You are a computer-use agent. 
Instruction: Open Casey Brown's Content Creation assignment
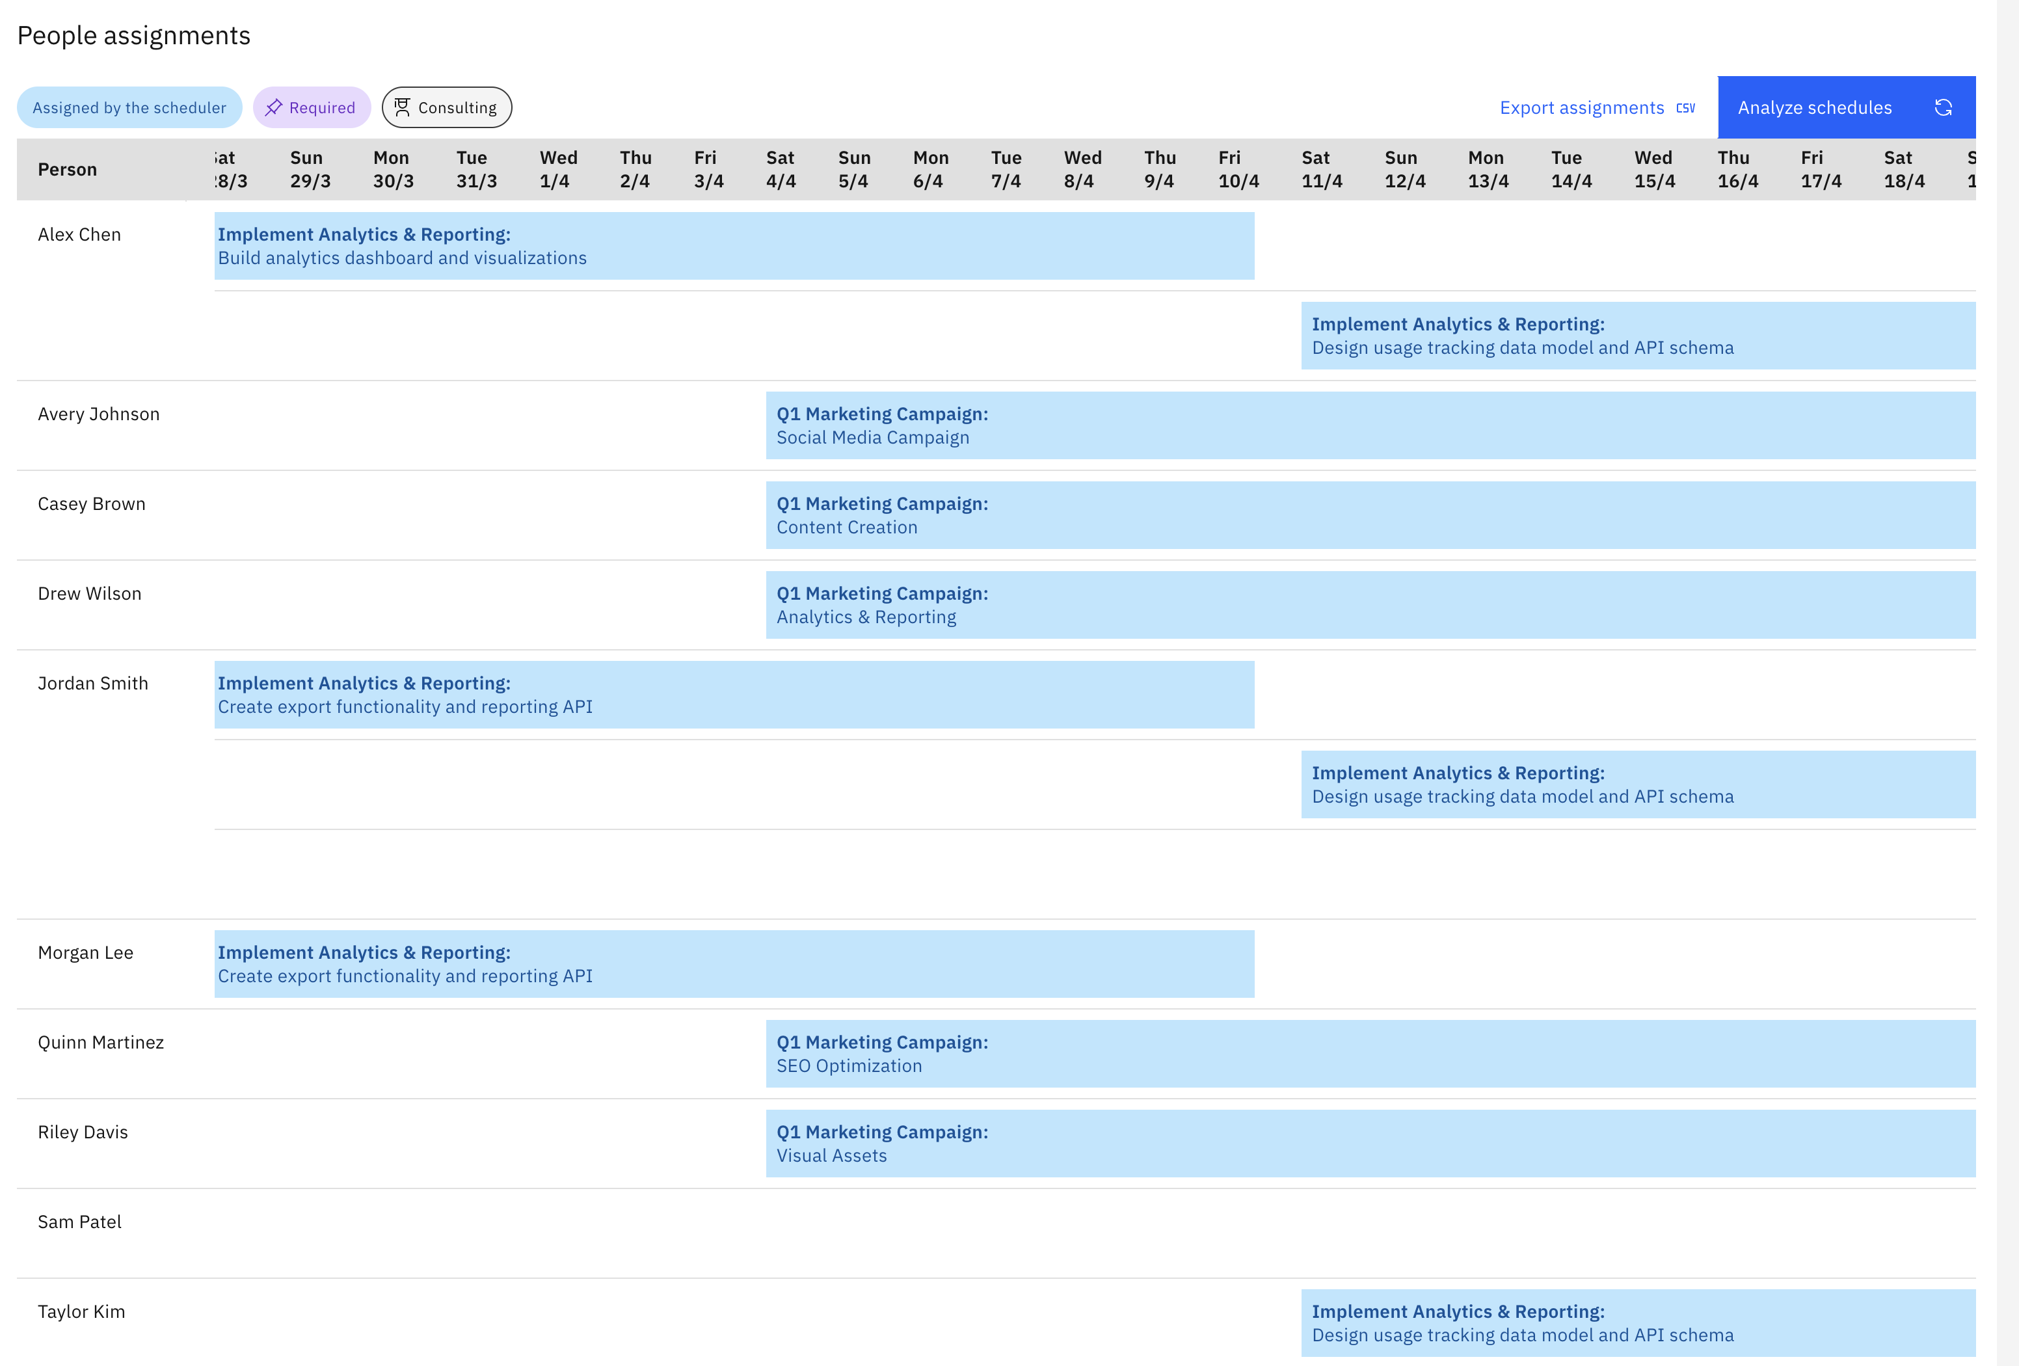click(x=1370, y=515)
